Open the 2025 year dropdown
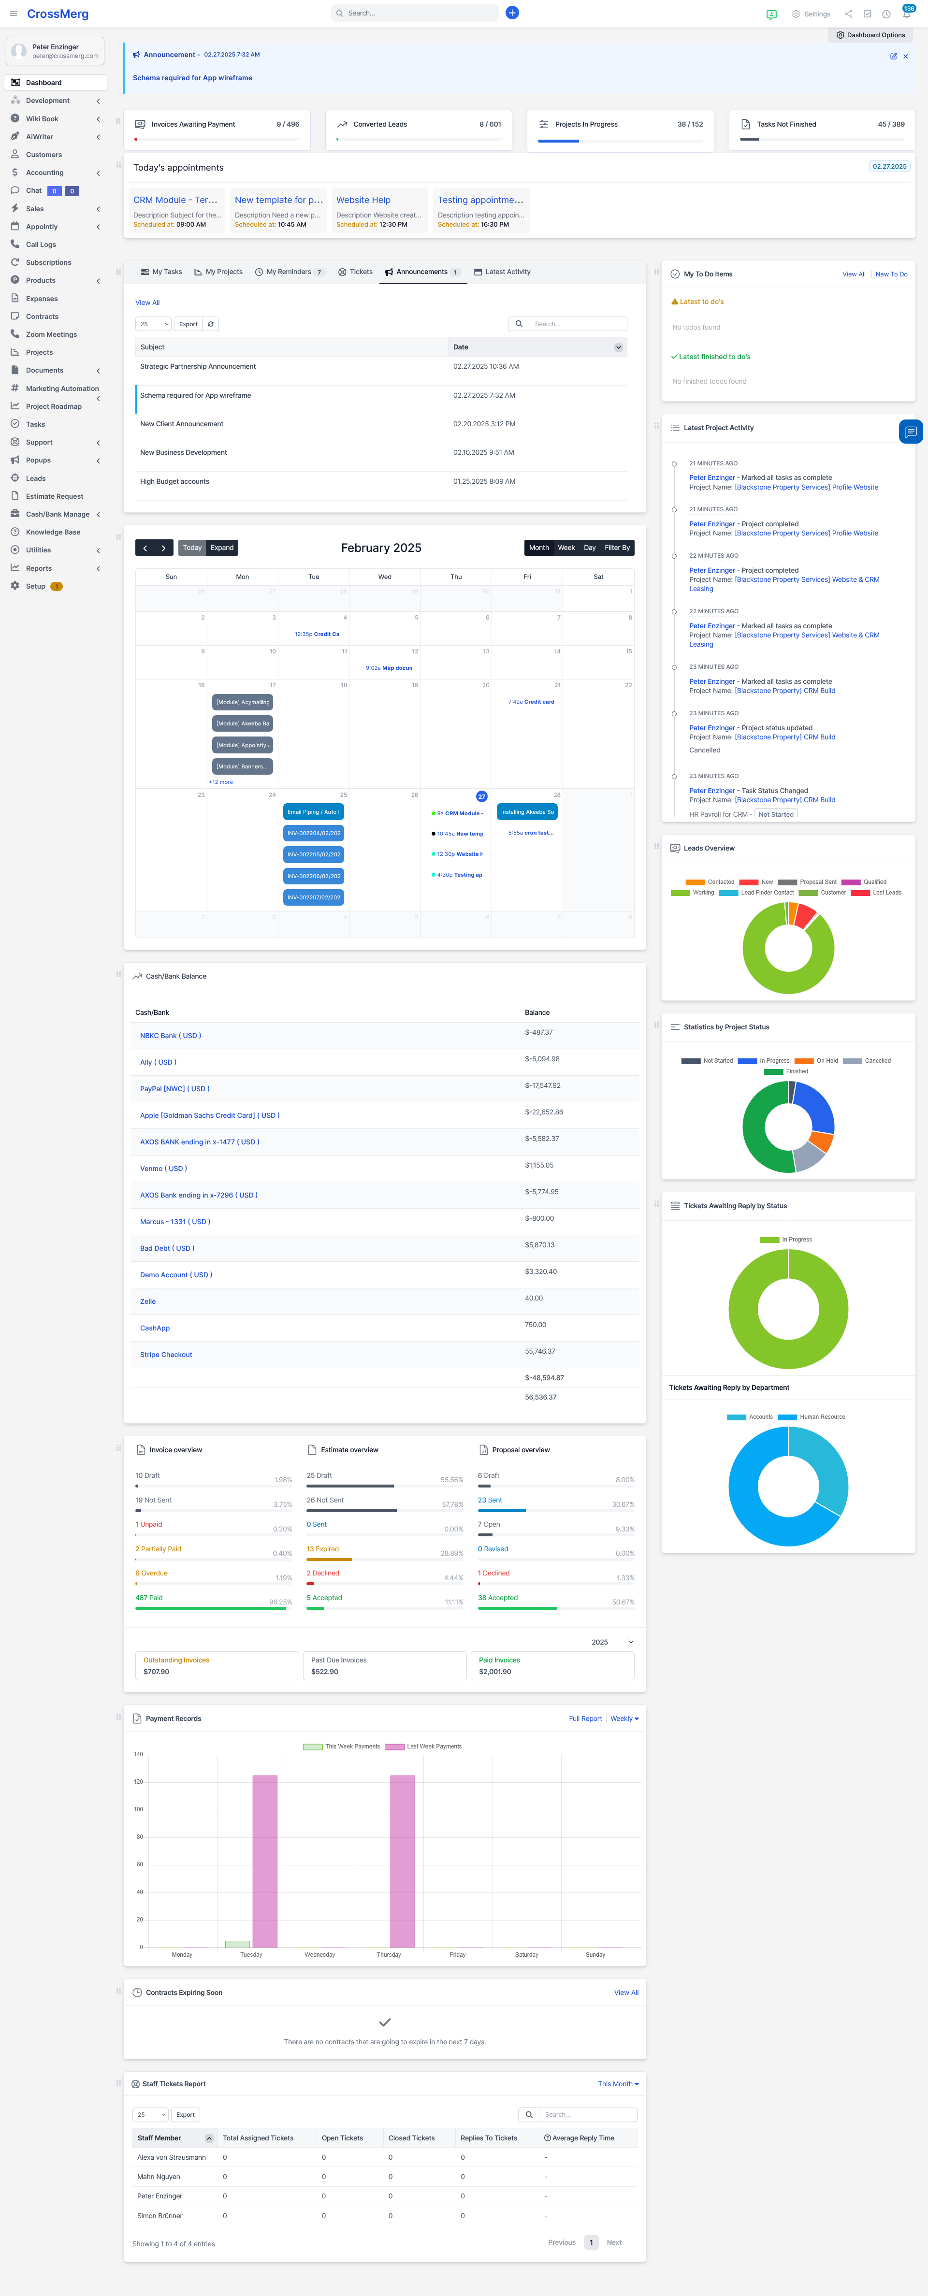 point(611,1642)
